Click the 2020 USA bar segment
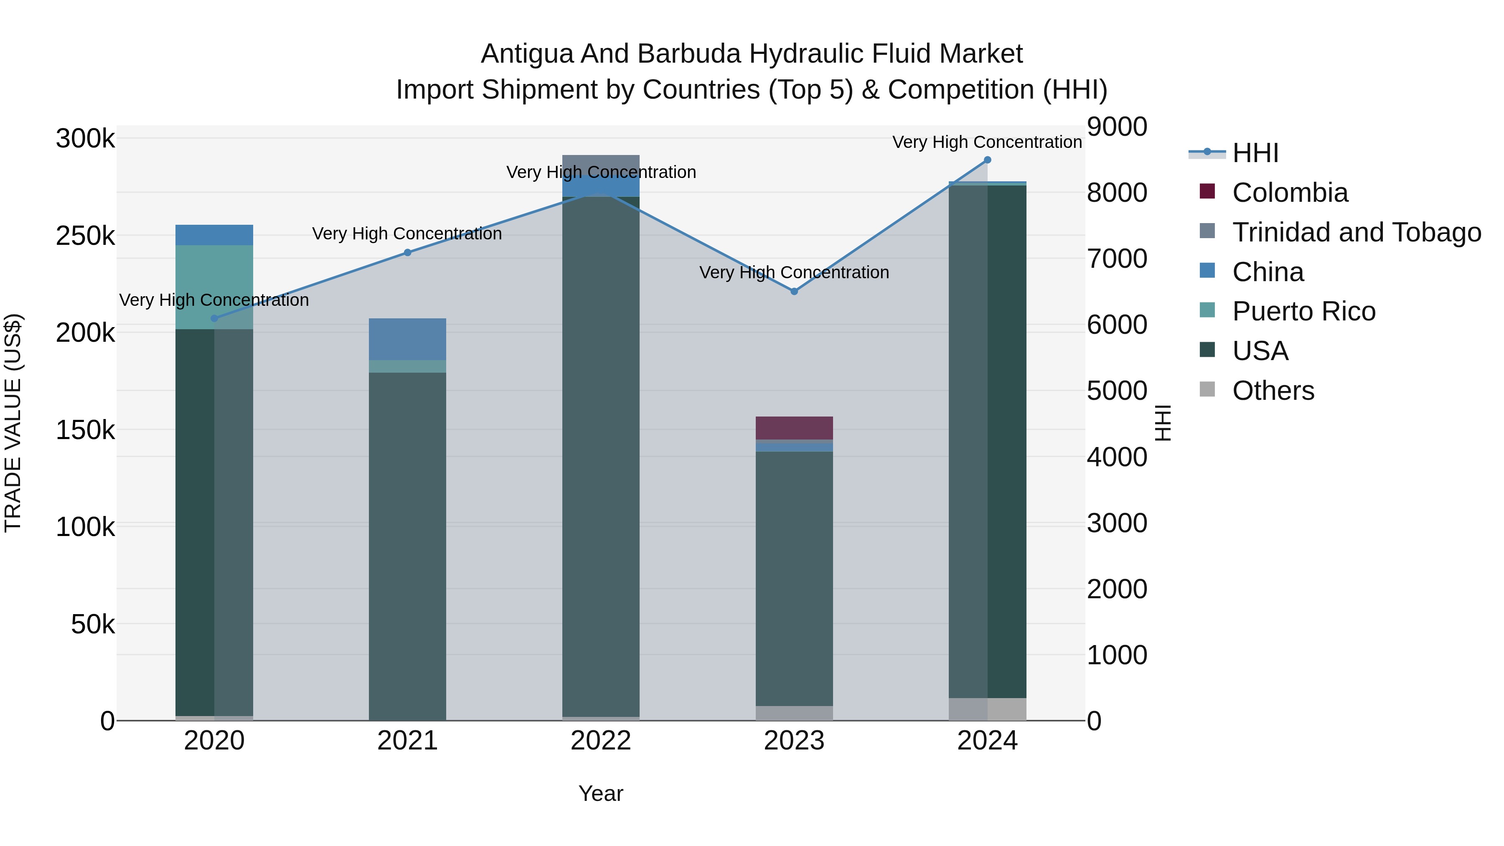 pos(214,523)
